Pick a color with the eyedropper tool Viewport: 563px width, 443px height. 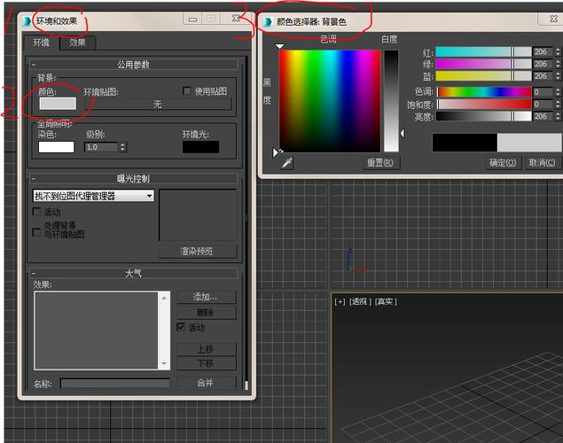click(286, 163)
